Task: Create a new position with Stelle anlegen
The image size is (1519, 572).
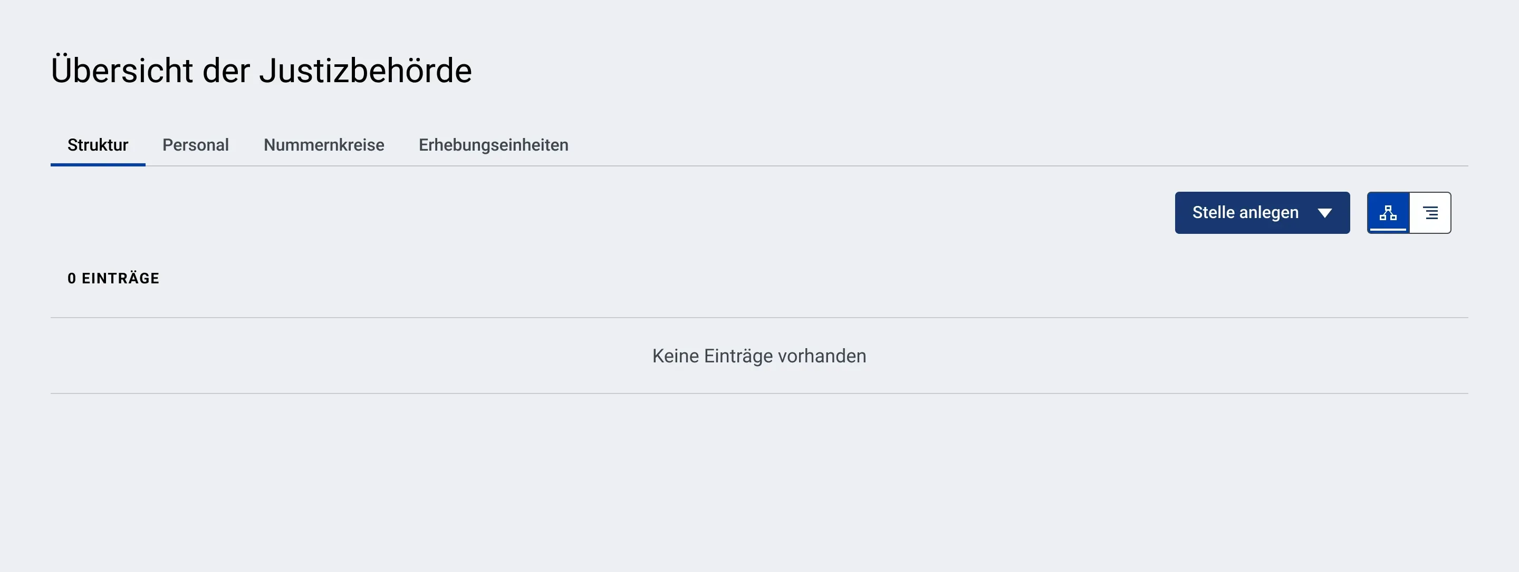Action: pyautogui.click(x=1263, y=213)
